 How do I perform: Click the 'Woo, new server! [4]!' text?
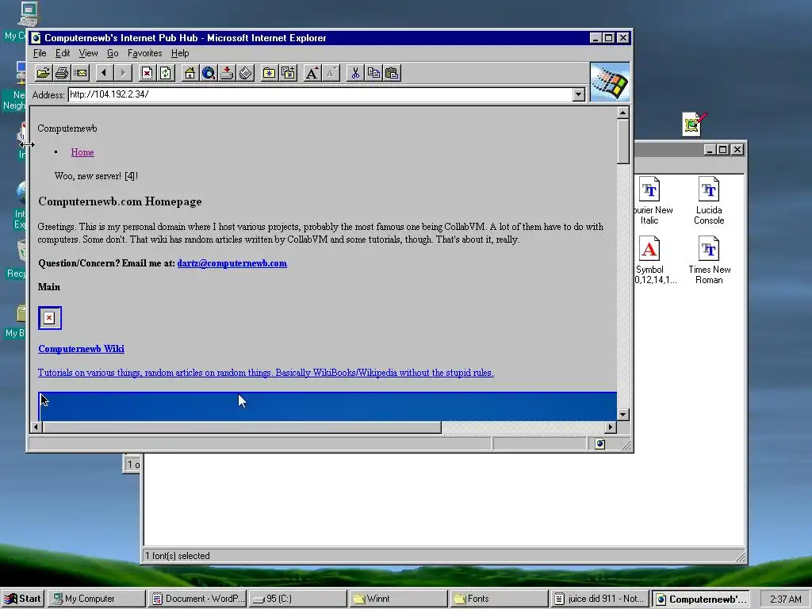[x=96, y=176]
